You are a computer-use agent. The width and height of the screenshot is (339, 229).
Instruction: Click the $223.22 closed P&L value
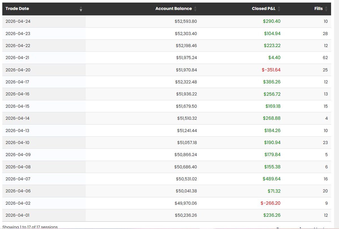(272, 46)
